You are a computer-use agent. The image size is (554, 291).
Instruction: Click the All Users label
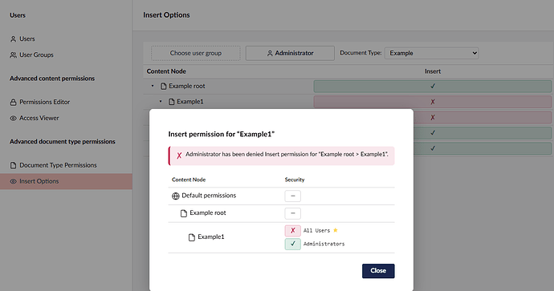[316, 231]
